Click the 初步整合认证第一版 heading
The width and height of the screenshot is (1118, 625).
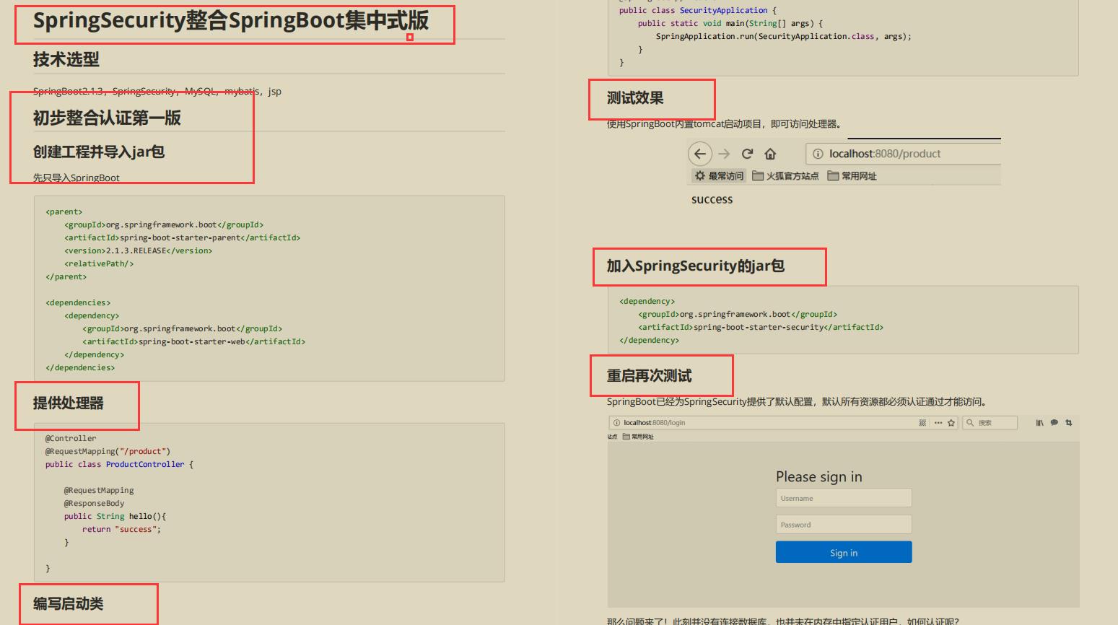click(107, 118)
